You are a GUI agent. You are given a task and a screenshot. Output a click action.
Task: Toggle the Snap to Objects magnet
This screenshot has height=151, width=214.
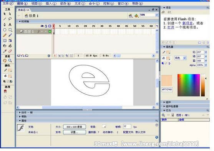[x=5, y=91]
